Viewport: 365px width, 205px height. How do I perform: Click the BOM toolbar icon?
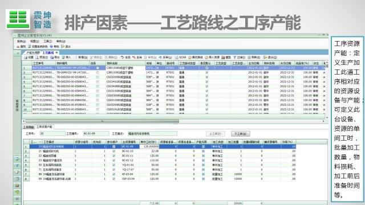click(x=177, y=57)
